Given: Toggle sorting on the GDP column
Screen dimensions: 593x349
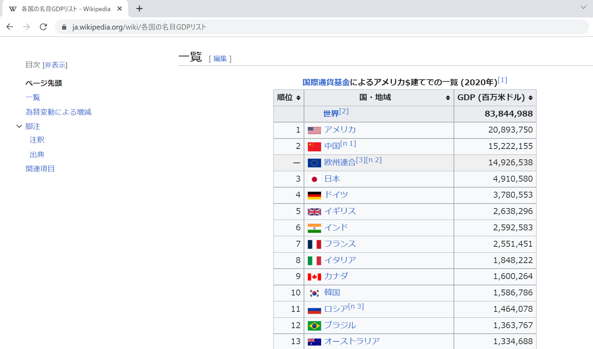Looking at the screenshot, I should coord(531,98).
